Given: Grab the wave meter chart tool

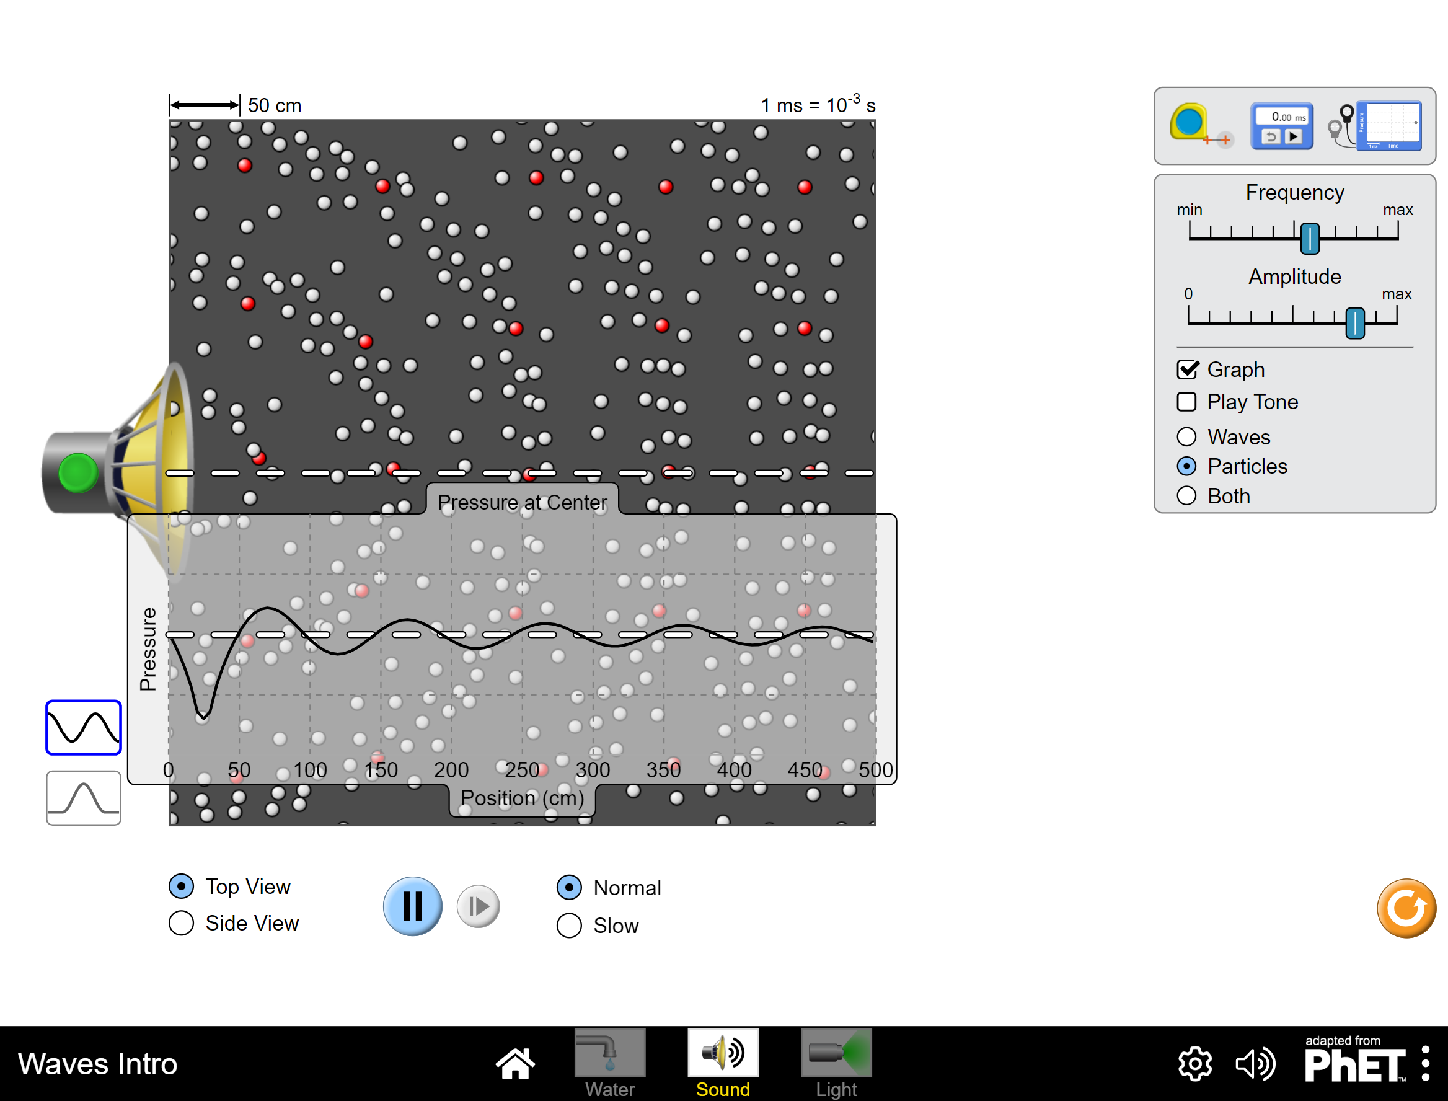Looking at the screenshot, I should [x=1376, y=126].
